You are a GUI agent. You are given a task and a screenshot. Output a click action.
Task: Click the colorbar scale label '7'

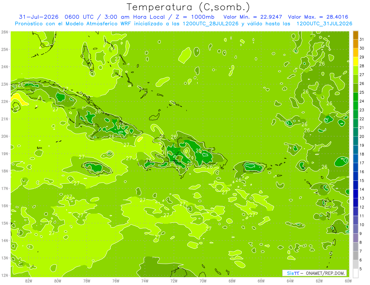(x=361, y=251)
